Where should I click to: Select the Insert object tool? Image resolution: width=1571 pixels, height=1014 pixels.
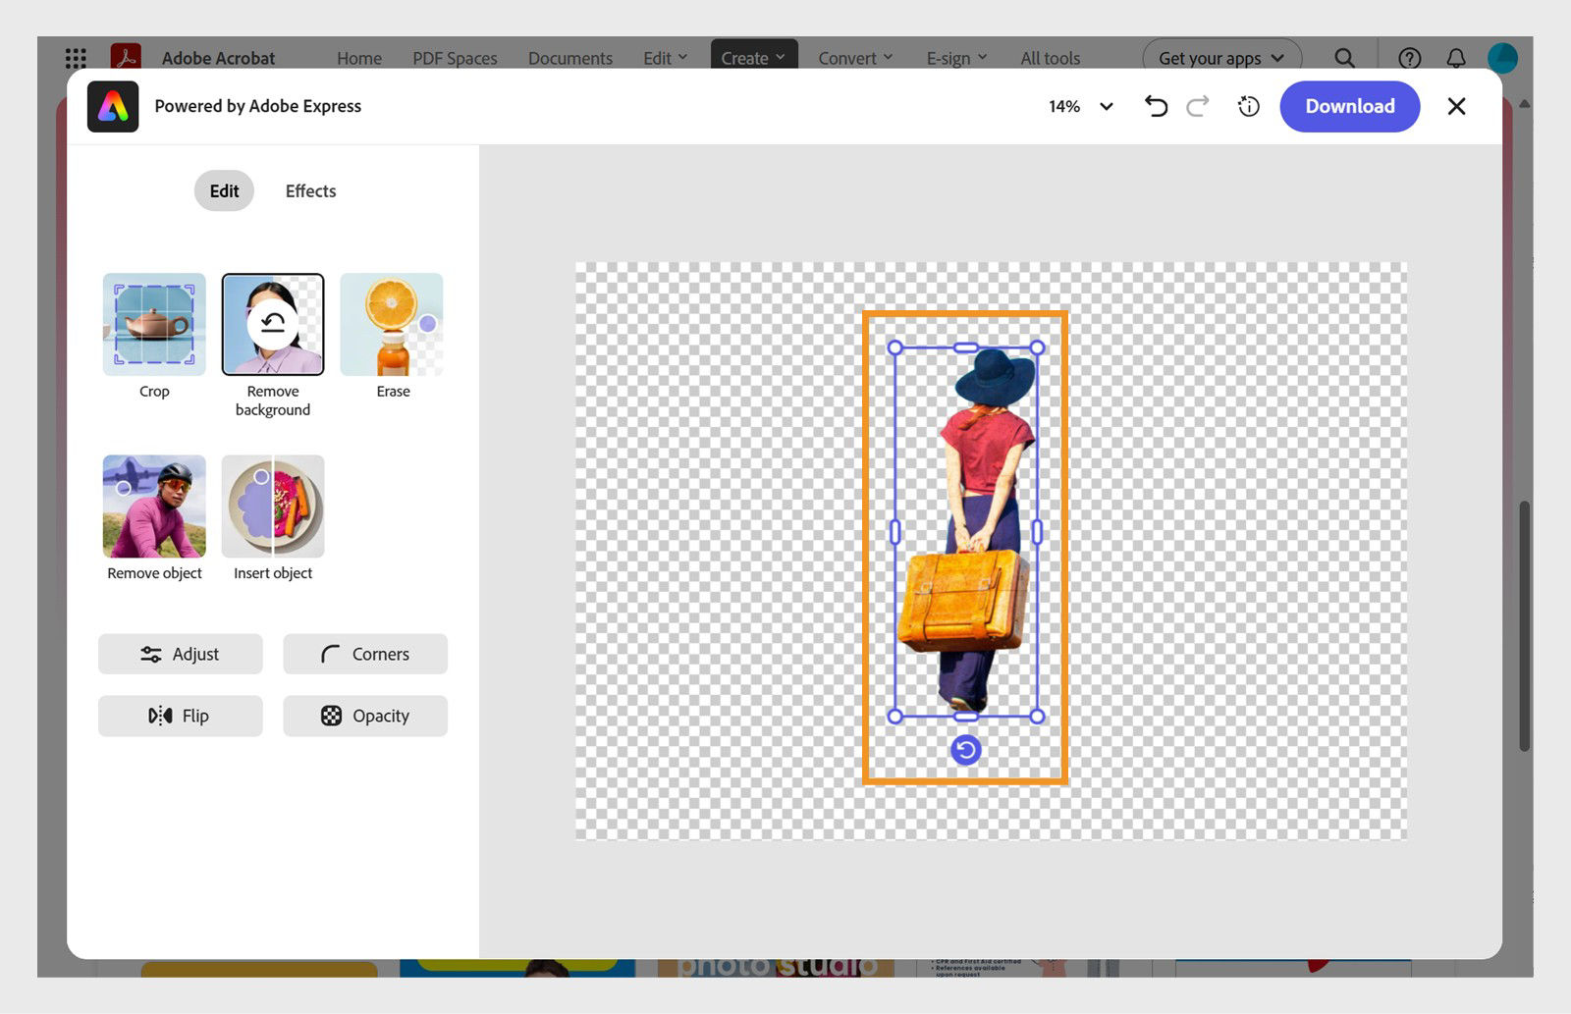coord(272,507)
